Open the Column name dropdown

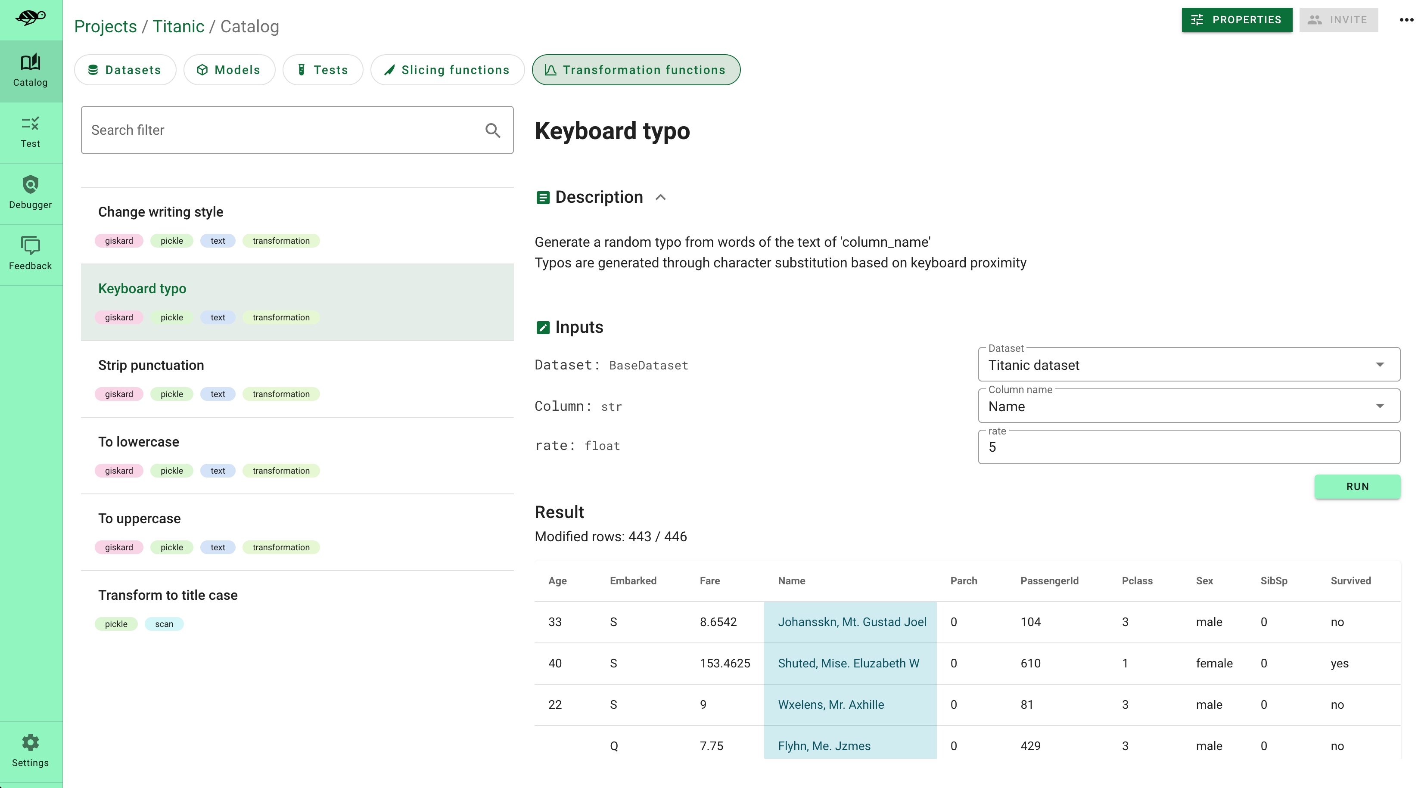tap(1189, 406)
